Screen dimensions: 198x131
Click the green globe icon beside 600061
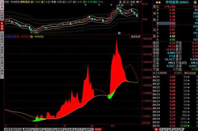195,2
